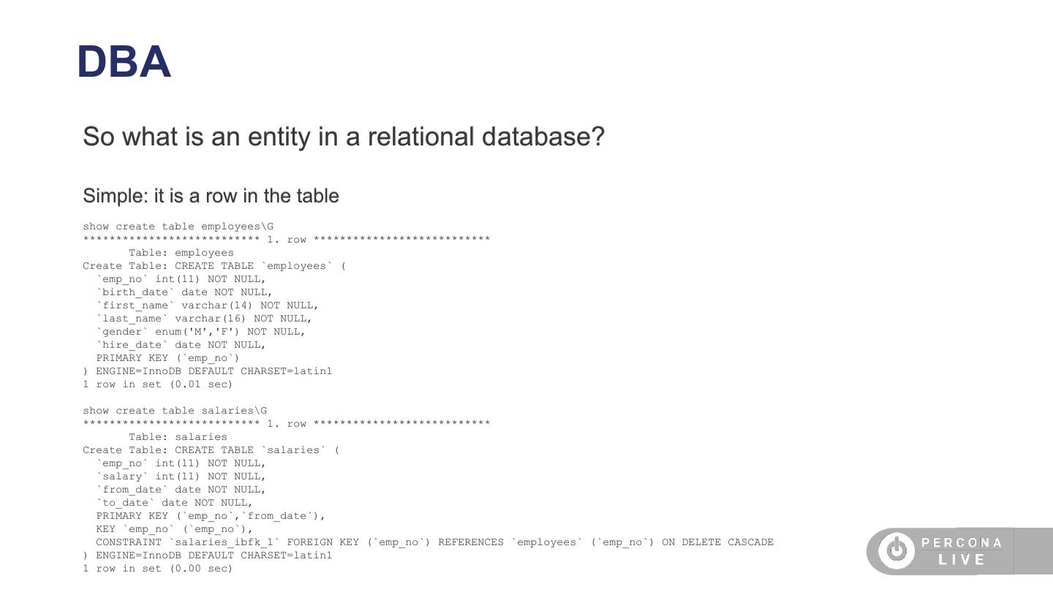The width and height of the screenshot is (1053, 592).
Task: Click the "1 row in set (0.00 sec)" line
Action: tap(157, 569)
